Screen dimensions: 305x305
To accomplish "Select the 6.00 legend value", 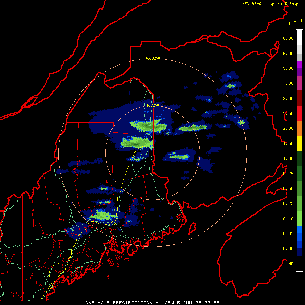I will [288, 53].
